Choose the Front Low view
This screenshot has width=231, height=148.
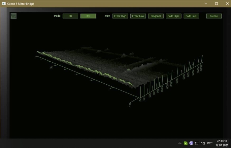click(138, 16)
